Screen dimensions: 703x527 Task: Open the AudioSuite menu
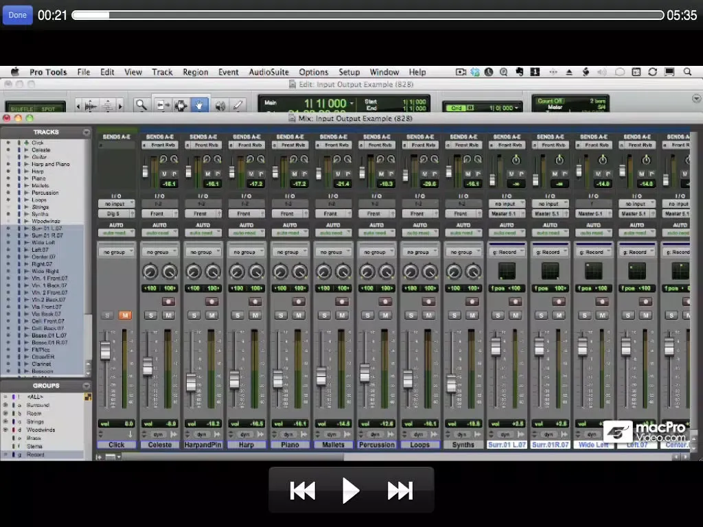pyautogui.click(x=268, y=72)
